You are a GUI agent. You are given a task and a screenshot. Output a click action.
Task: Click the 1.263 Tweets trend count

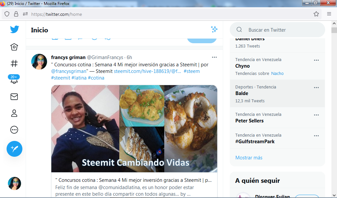pos(247,46)
